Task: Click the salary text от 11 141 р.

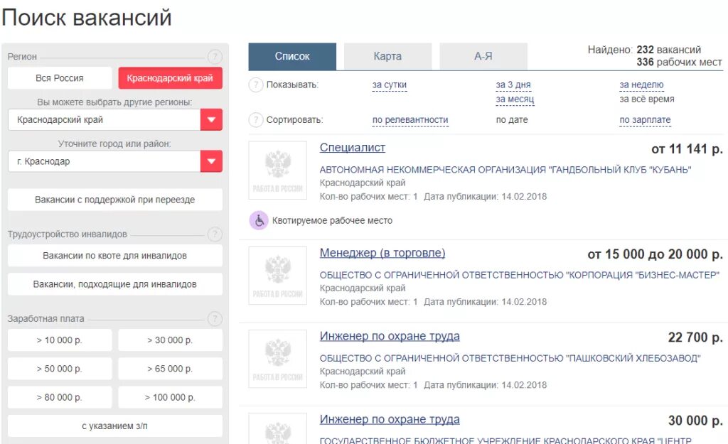Action: (x=687, y=149)
